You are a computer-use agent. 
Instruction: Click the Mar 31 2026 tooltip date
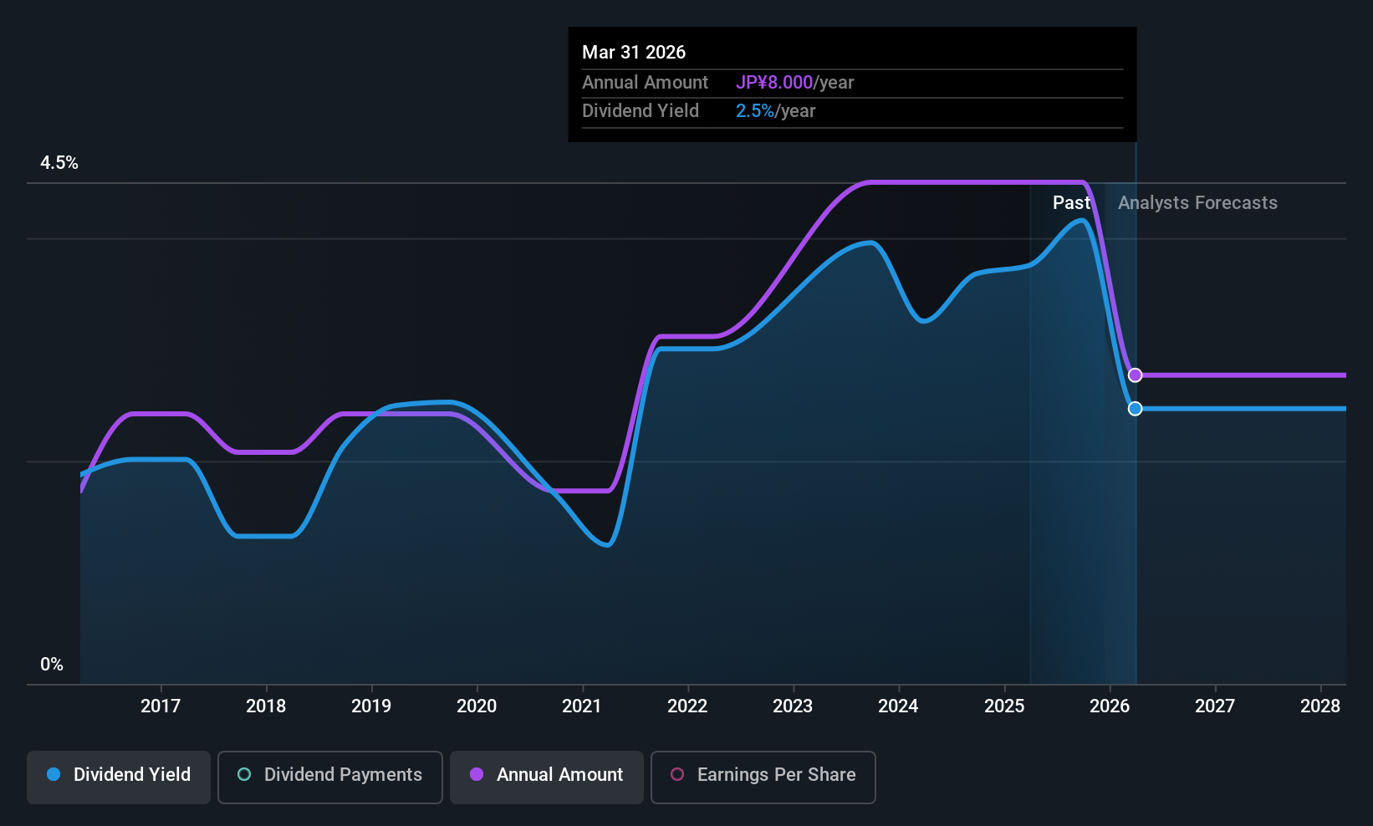point(634,53)
